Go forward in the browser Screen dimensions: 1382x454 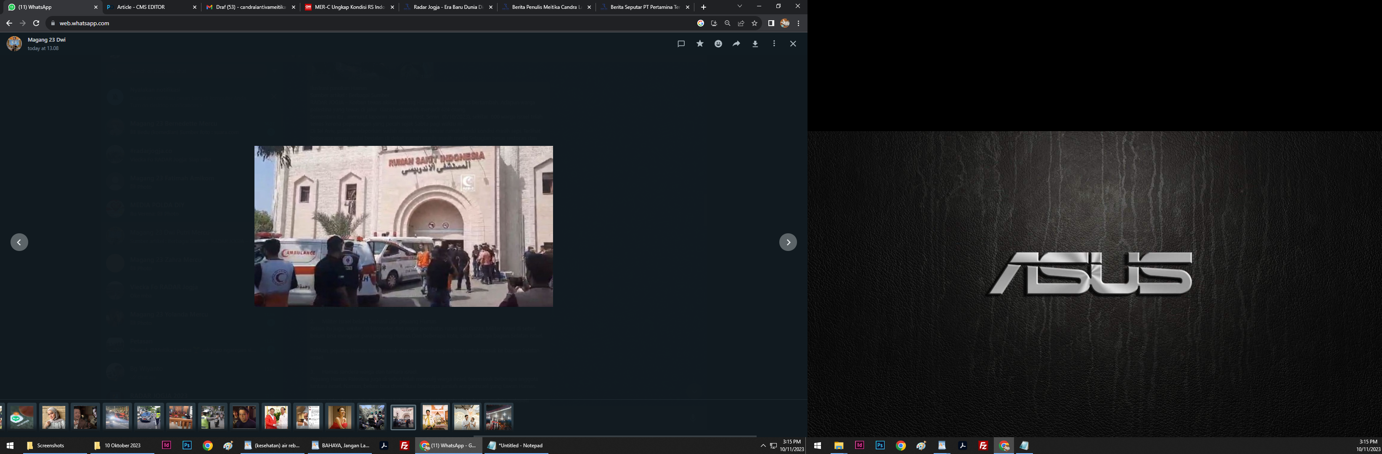tap(23, 23)
